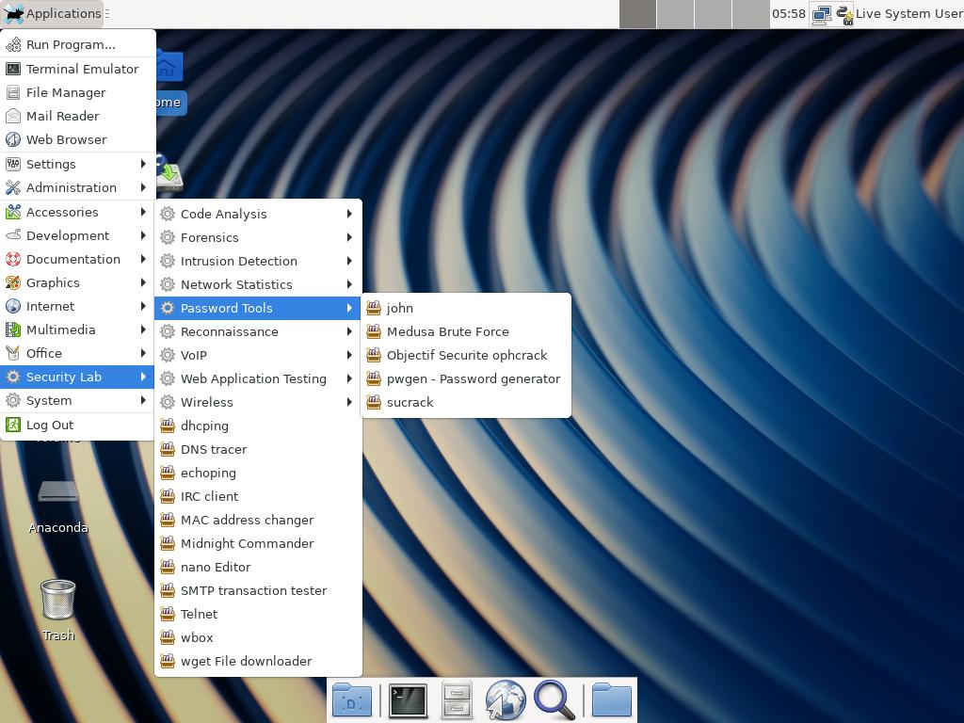Expand the Office submenu
Image resolution: width=964 pixels, height=723 pixels.
(x=77, y=354)
